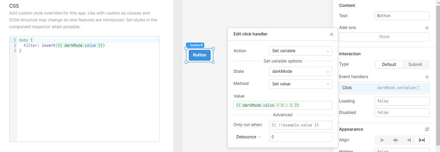Click into the Value expression field

point(282,106)
